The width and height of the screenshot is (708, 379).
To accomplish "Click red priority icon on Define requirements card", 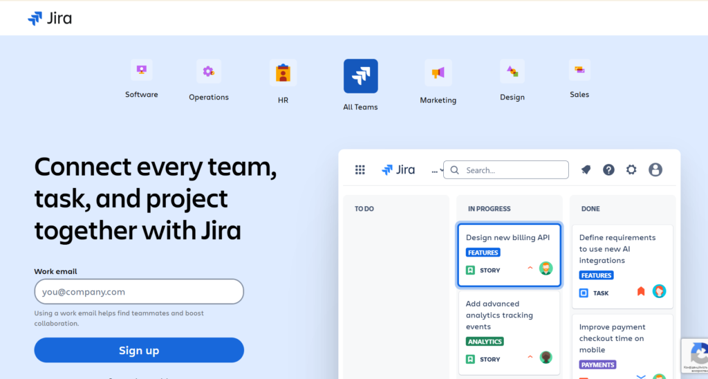I will pos(641,291).
